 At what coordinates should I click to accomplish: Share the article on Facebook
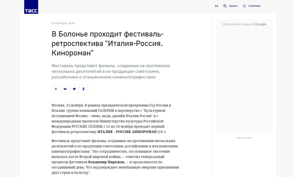click(x=56, y=89)
